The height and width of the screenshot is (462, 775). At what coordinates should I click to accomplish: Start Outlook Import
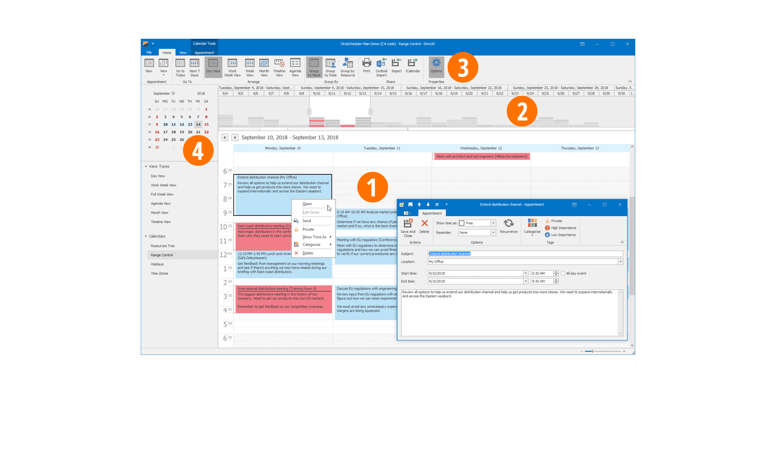(x=381, y=67)
